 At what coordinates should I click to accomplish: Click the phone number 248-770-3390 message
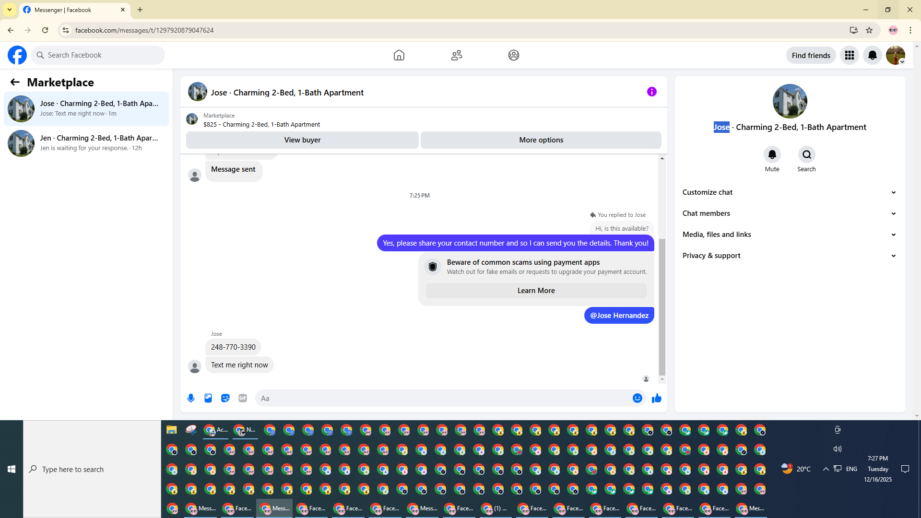[x=233, y=347]
